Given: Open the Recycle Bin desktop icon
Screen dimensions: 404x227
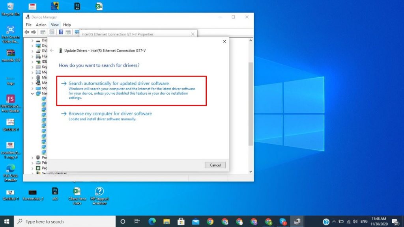Looking at the screenshot, I should (11, 9).
